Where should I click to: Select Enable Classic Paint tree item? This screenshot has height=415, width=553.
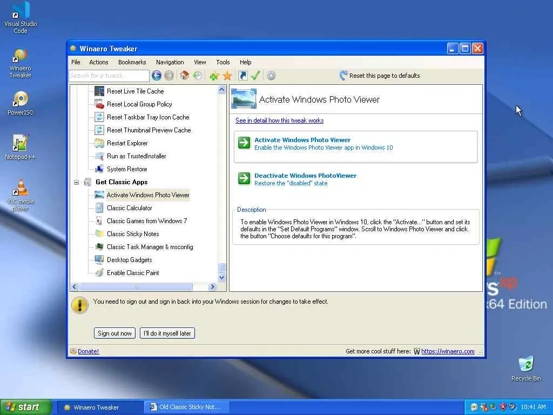pyautogui.click(x=133, y=273)
